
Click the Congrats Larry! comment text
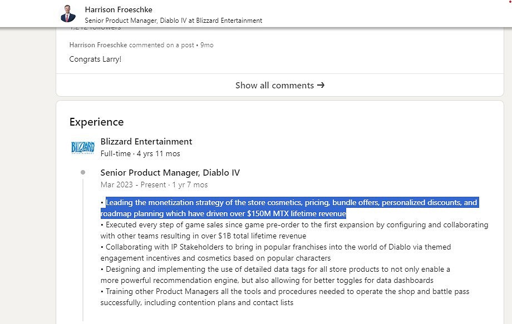pos(95,59)
